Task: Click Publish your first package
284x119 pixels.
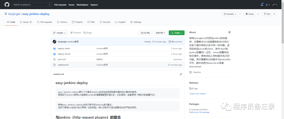Action: click(199, 112)
